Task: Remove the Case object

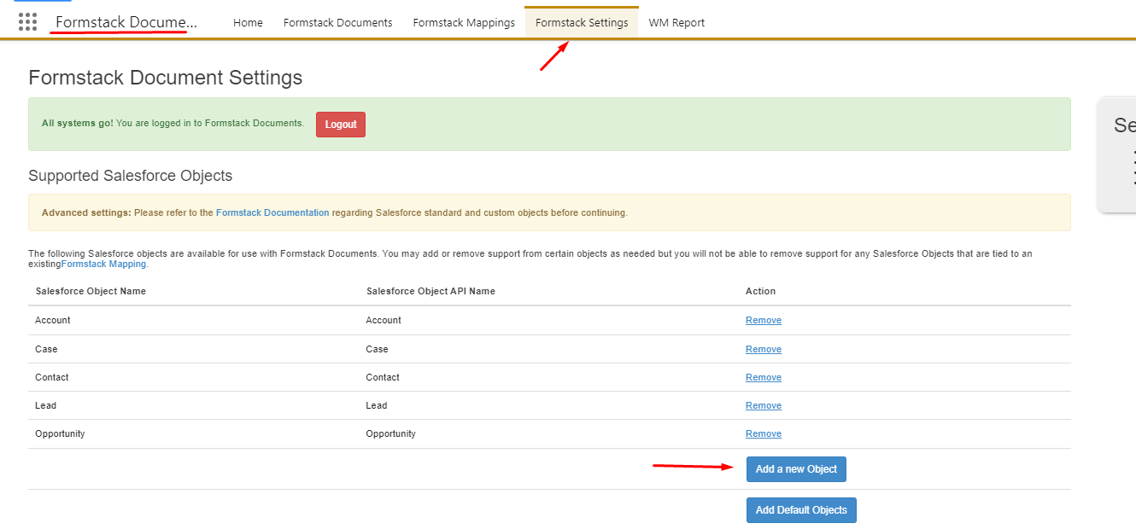Action: 763,349
